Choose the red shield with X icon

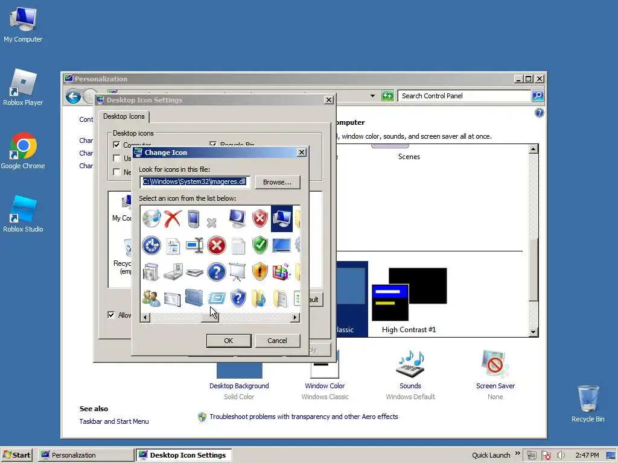[260, 218]
